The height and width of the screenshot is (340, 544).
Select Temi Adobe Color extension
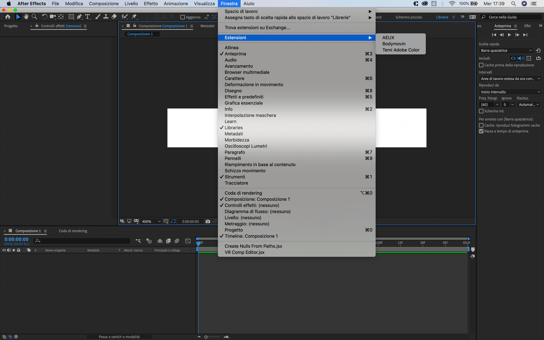click(401, 50)
